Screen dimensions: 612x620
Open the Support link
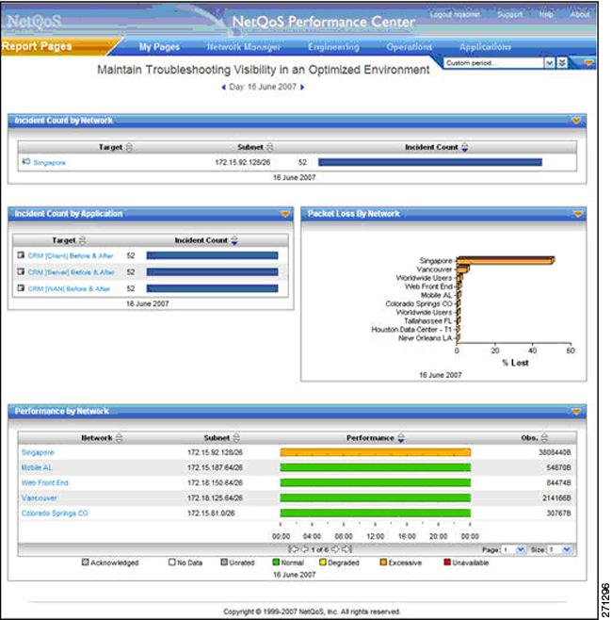(x=509, y=14)
